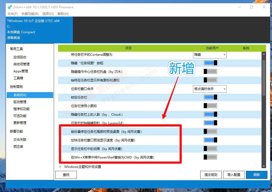Open the 恢复功能(R) menu
The image size is (272, 192).
[30, 14]
